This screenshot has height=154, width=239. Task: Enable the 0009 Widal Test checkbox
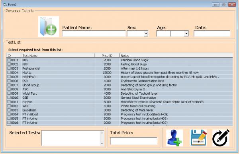[9, 94]
